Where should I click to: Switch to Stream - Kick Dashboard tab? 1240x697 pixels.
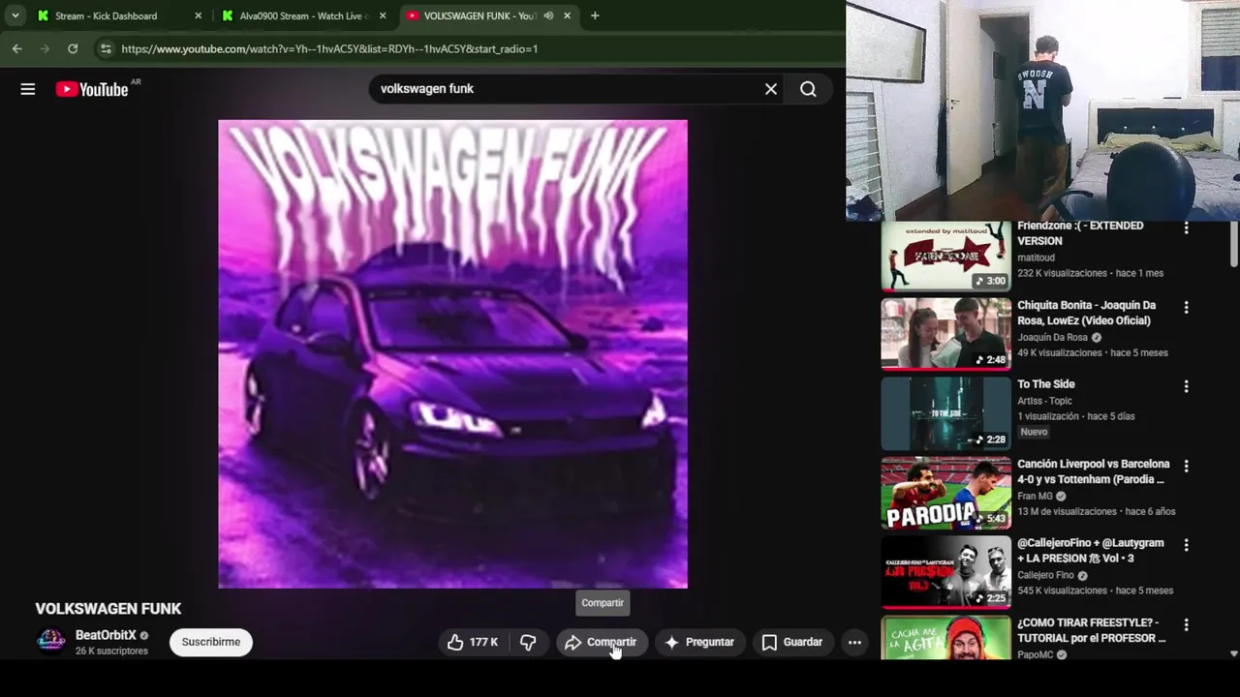(107, 15)
